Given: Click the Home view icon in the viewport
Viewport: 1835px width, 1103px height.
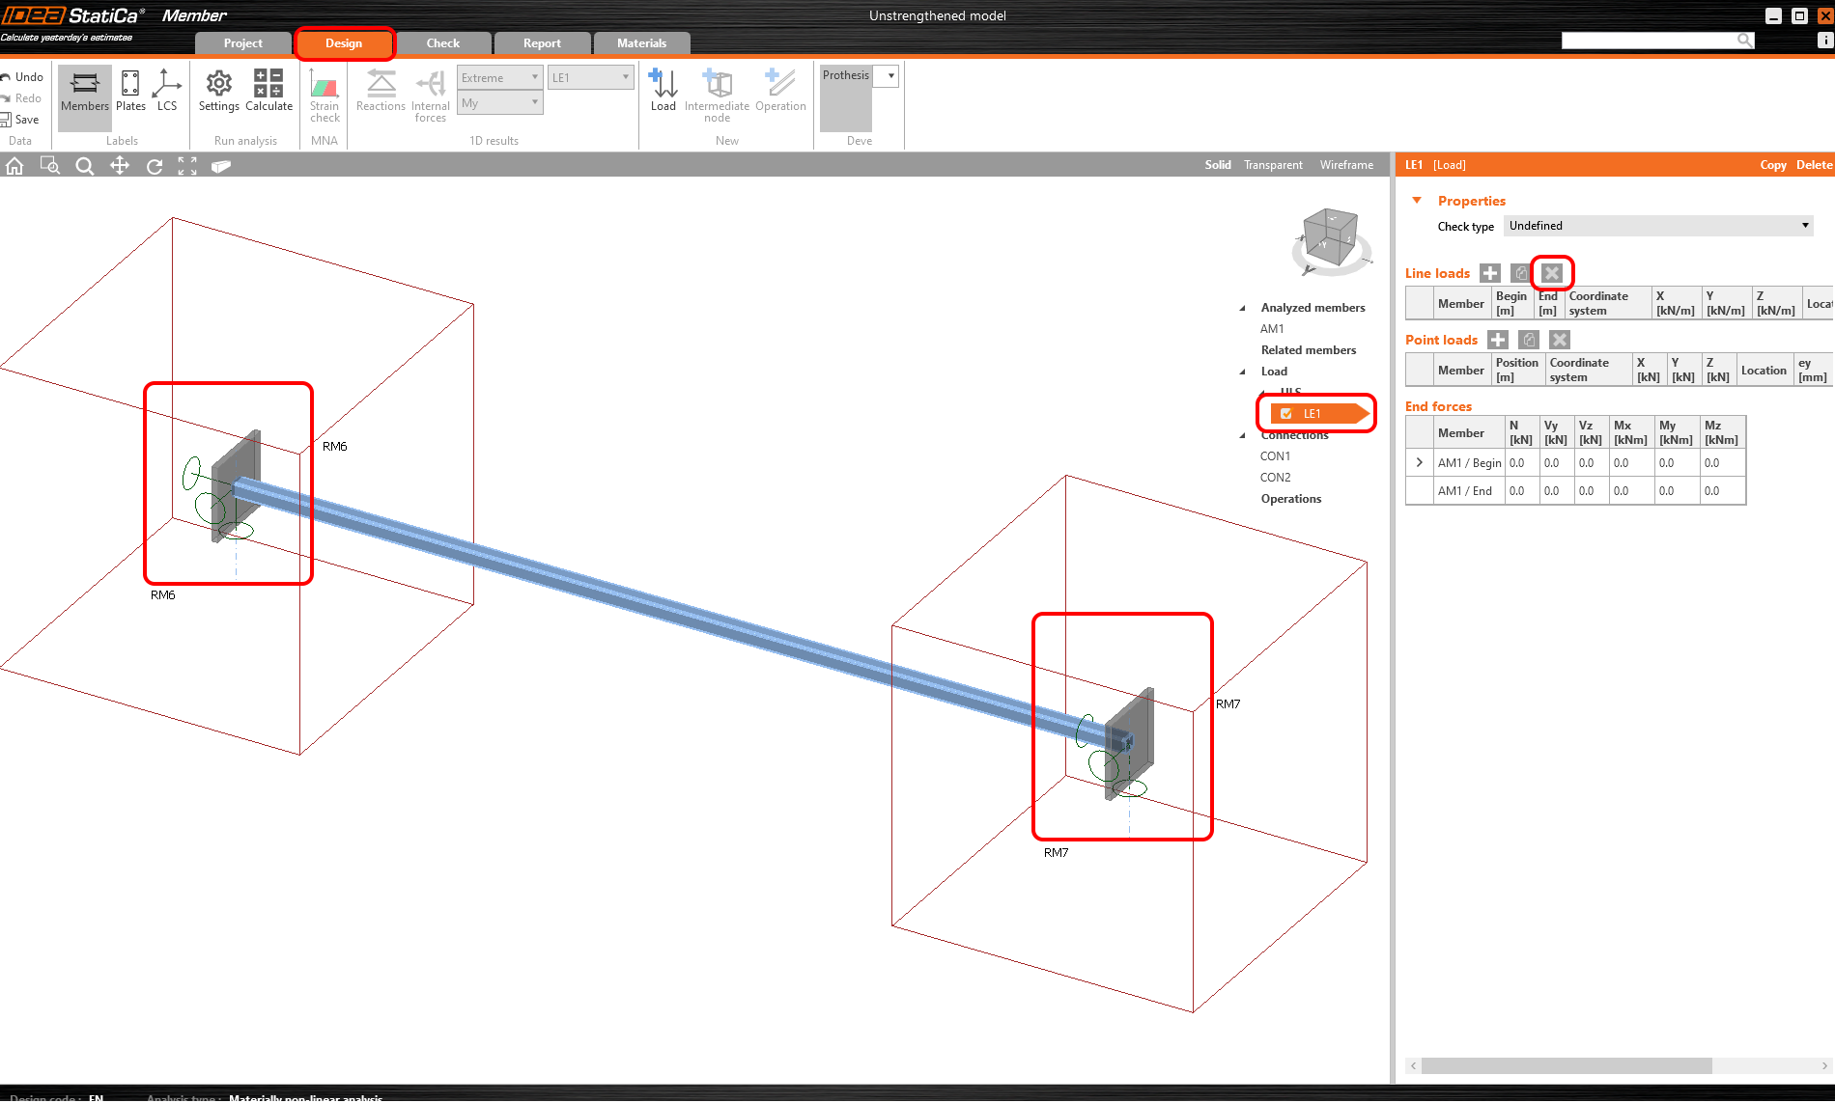Looking at the screenshot, I should 14,165.
